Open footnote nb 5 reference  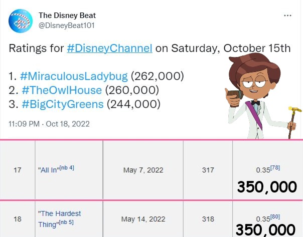tap(66, 222)
